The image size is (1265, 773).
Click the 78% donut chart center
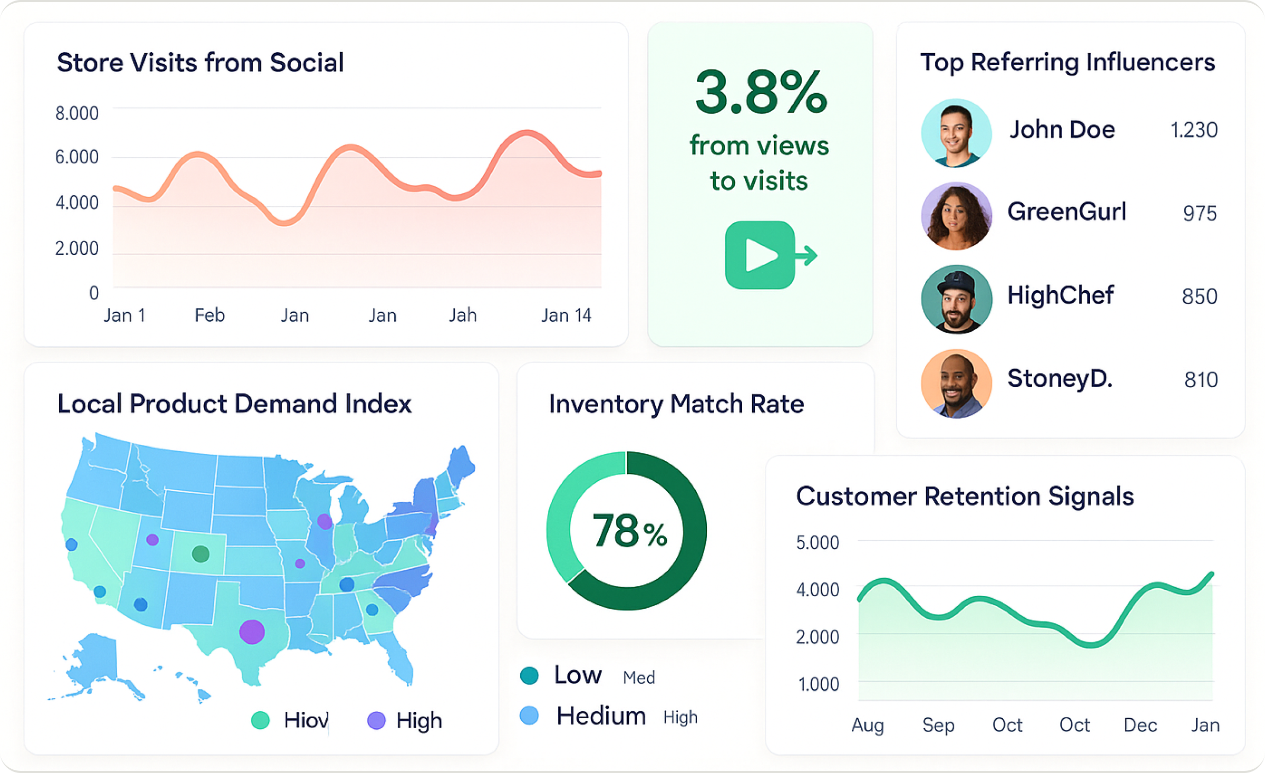pos(627,531)
